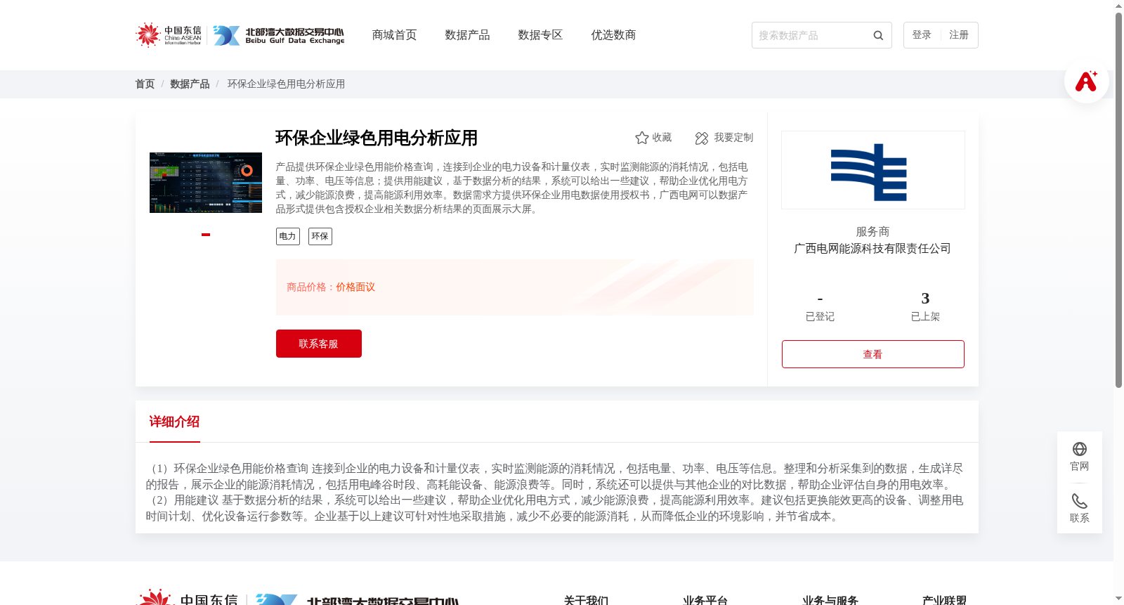Go to 商城首页 in the navigation
The image size is (1124, 605).
click(394, 35)
